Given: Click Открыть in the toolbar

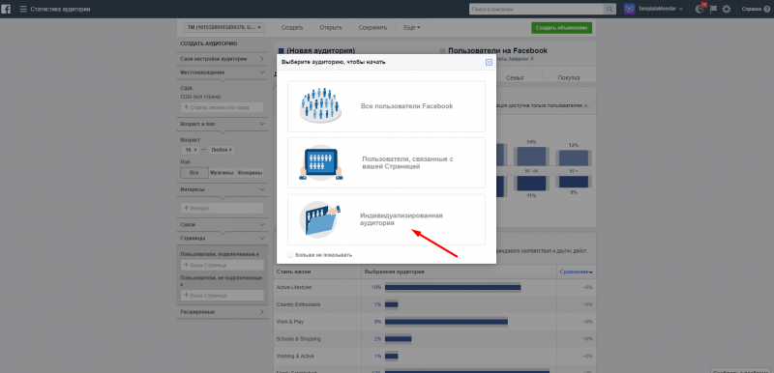Looking at the screenshot, I should 330,28.
